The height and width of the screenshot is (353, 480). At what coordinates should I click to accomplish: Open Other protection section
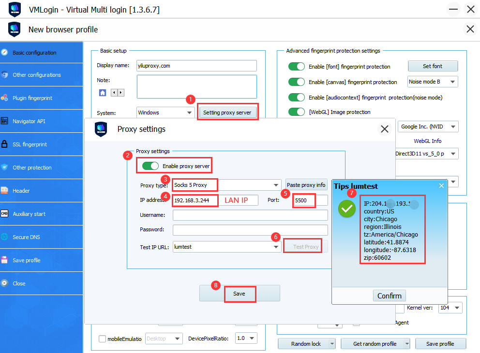41,168
